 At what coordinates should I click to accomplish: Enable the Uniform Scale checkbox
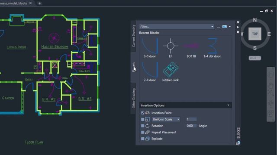(142, 119)
